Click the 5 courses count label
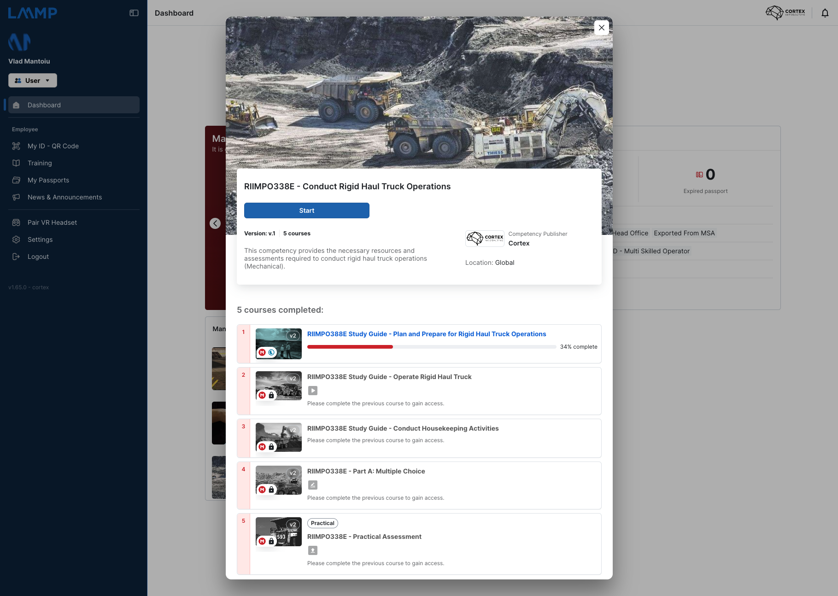This screenshot has width=838, height=596. tap(297, 234)
